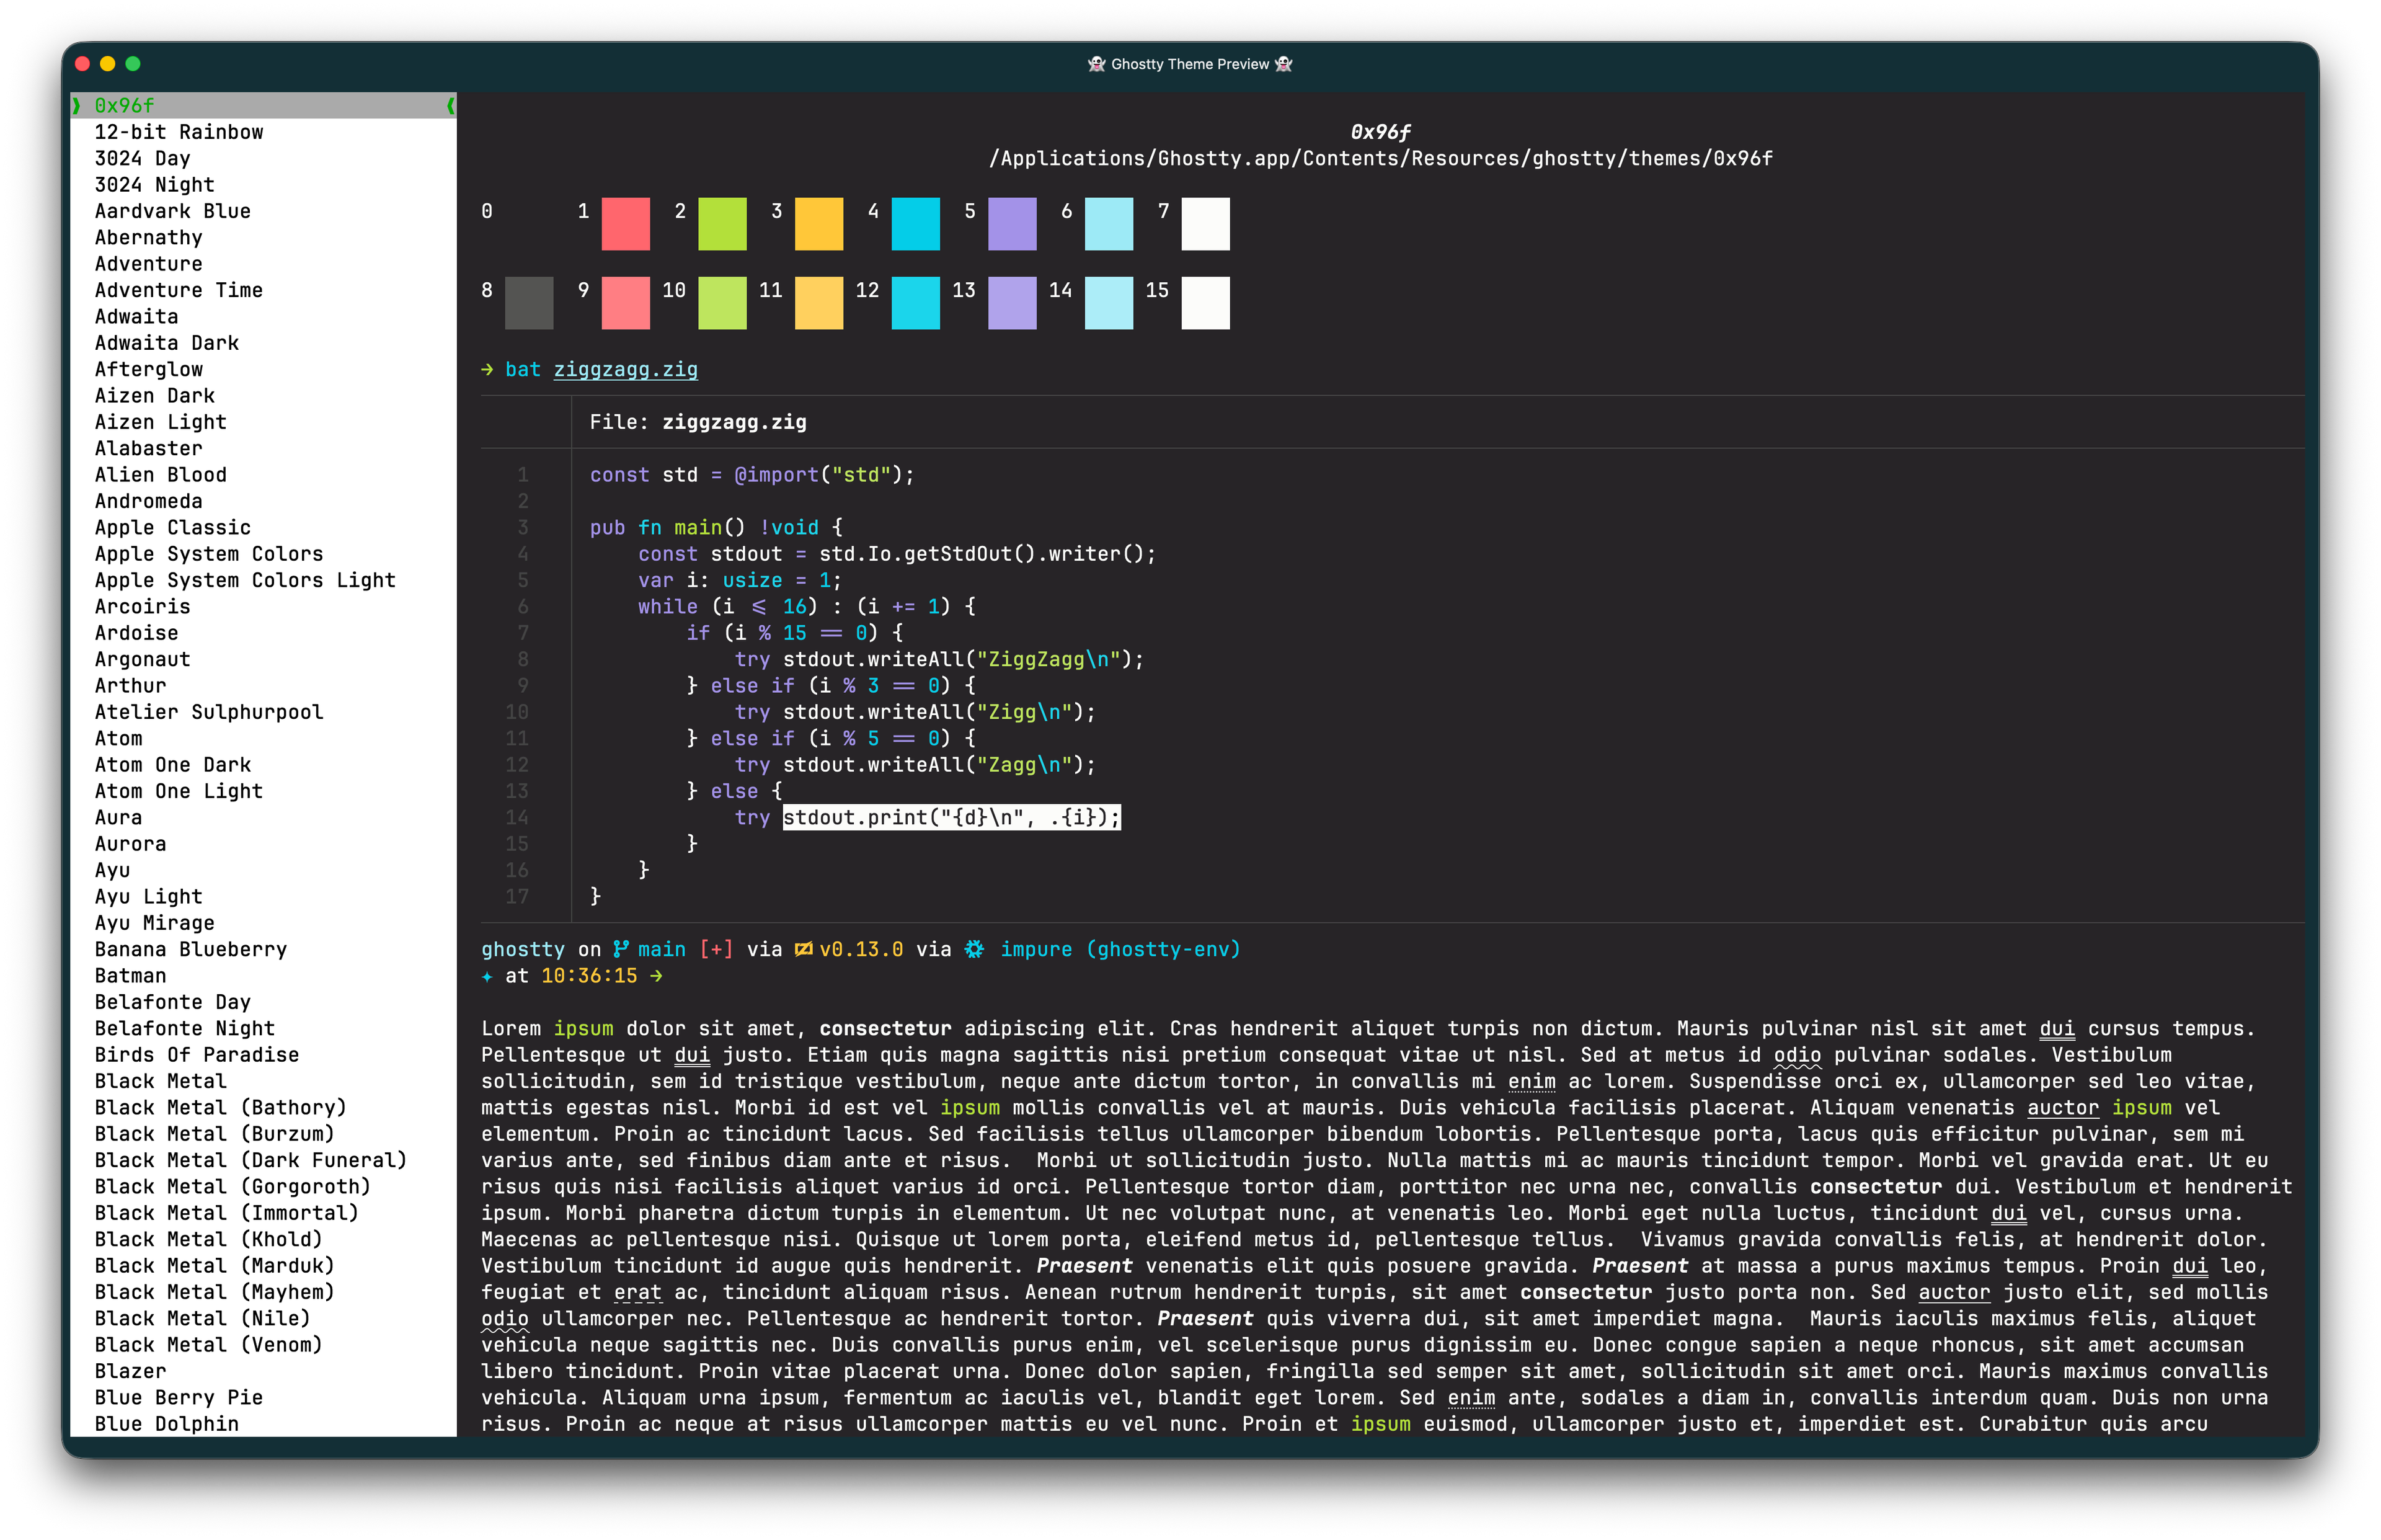2381x1540 pixels.
Task: Select the 3024 Day theme
Action: [x=142, y=158]
